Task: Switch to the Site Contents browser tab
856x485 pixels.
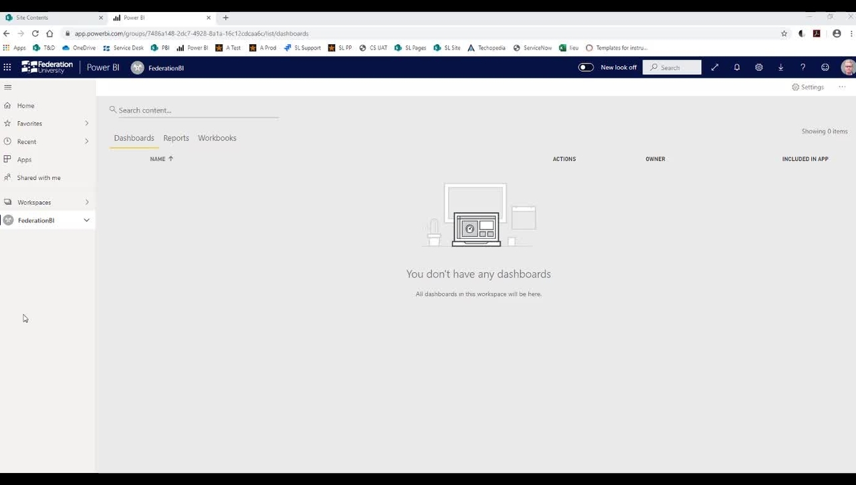Action: click(53, 17)
